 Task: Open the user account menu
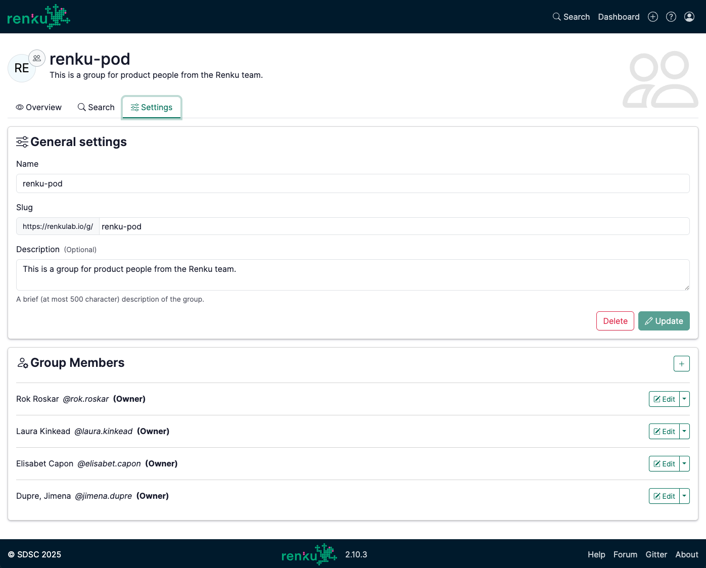(x=689, y=17)
